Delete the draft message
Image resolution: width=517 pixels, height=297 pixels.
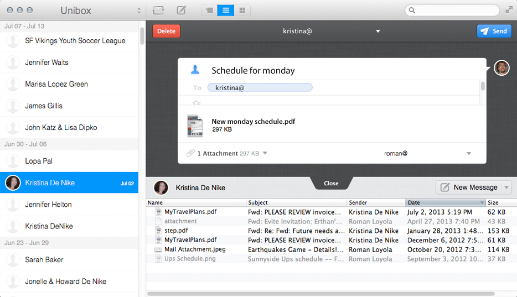point(166,31)
